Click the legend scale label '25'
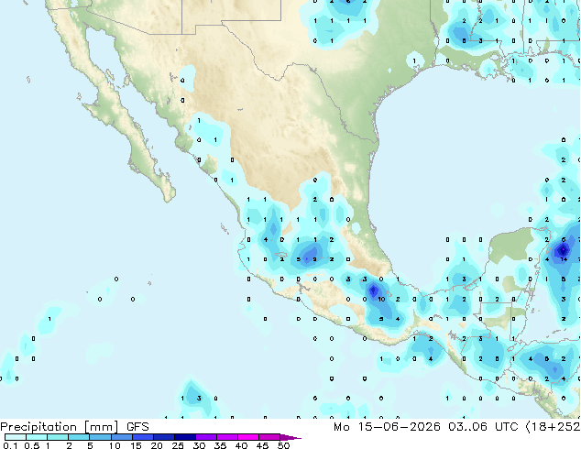The height and width of the screenshot is (449, 581). tap(178, 445)
